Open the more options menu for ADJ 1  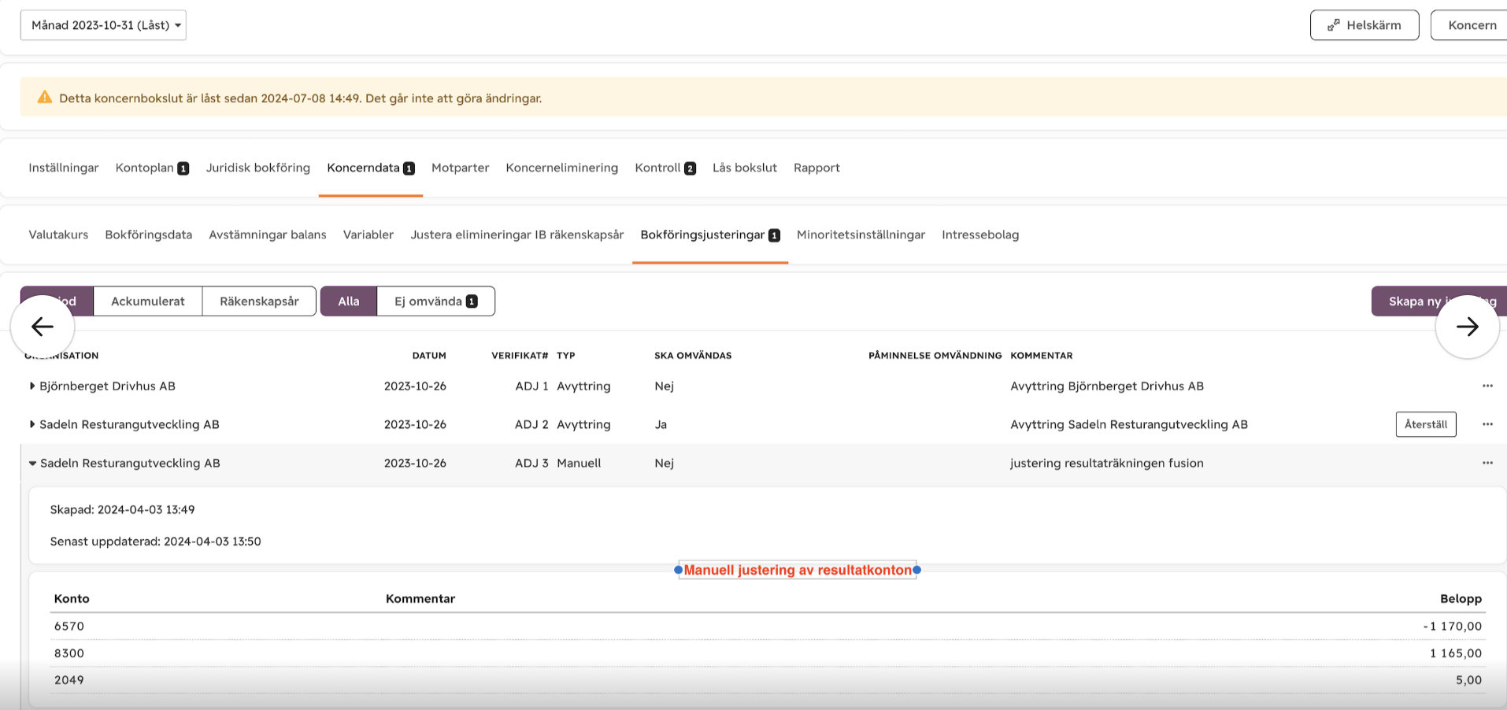(x=1487, y=386)
